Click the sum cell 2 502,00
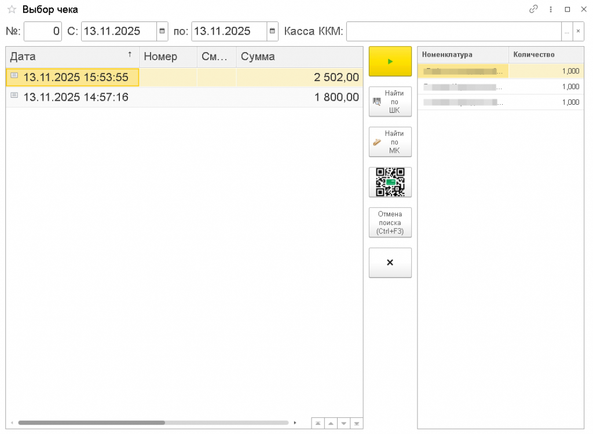 tap(299, 78)
